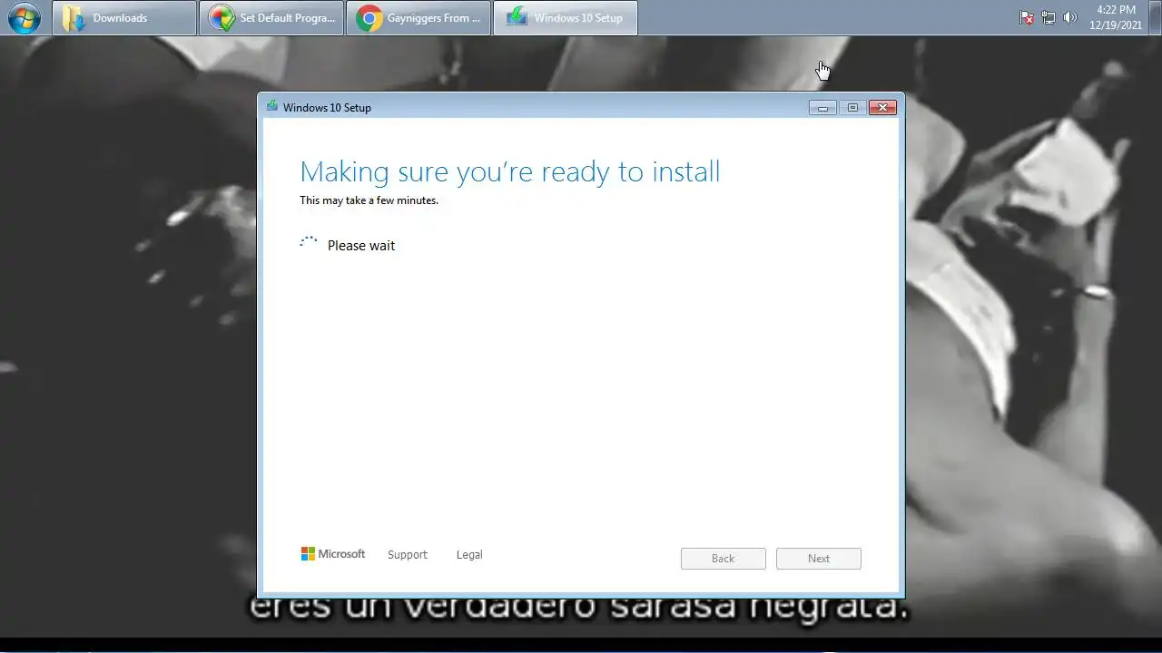Switch to the Chrome taskbar window

419,18
